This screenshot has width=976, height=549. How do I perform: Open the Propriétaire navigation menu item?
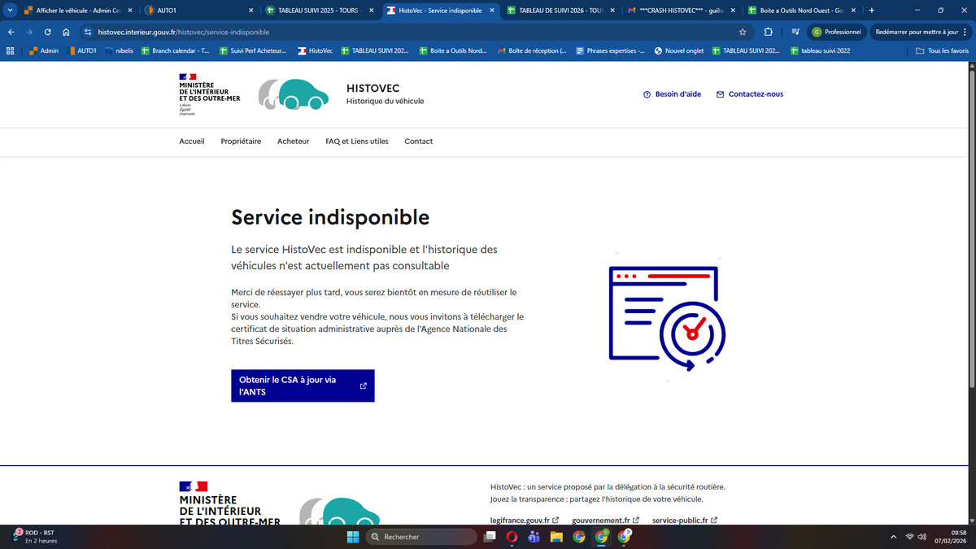[x=241, y=142]
